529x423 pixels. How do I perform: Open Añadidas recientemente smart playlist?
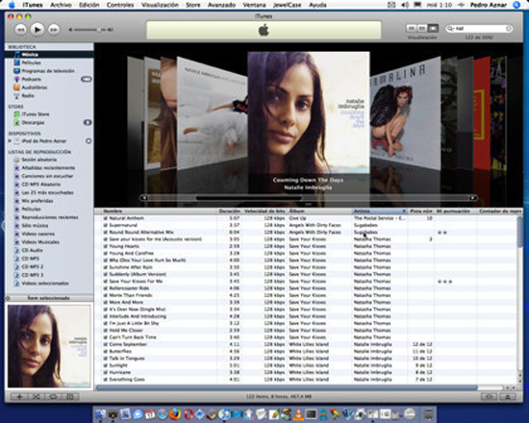click(x=48, y=167)
